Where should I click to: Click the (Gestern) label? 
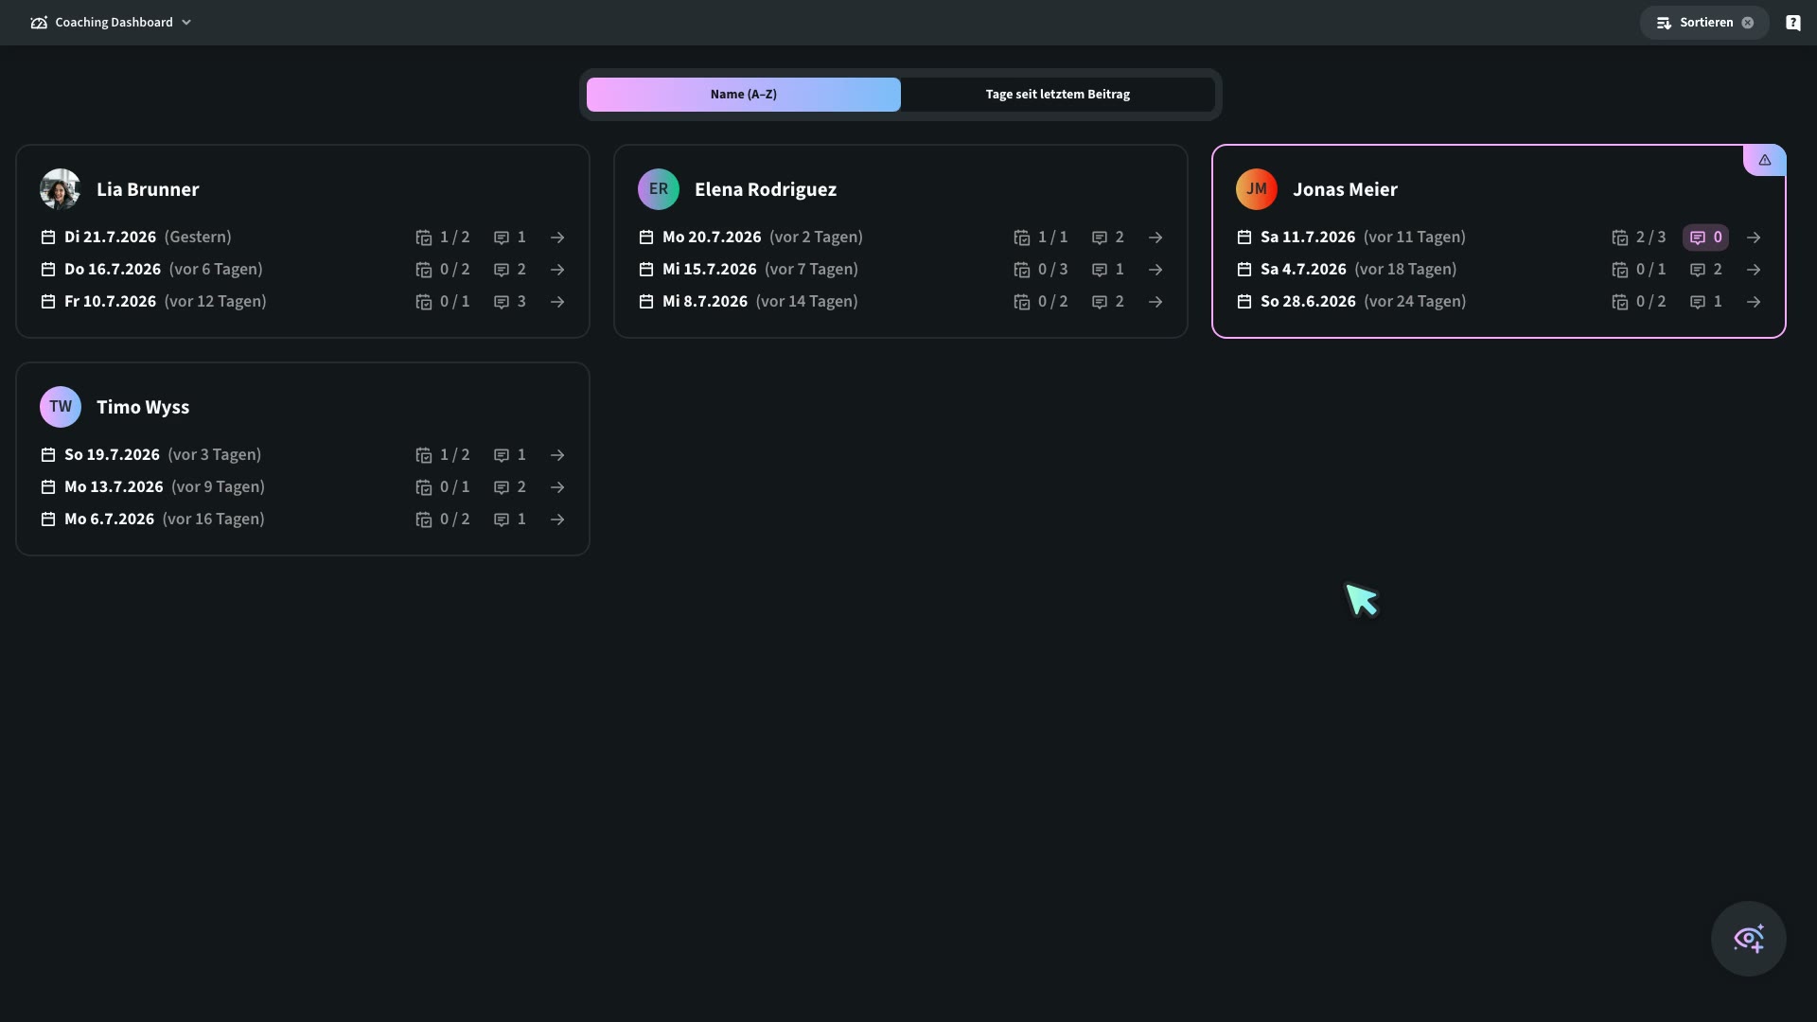click(198, 238)
